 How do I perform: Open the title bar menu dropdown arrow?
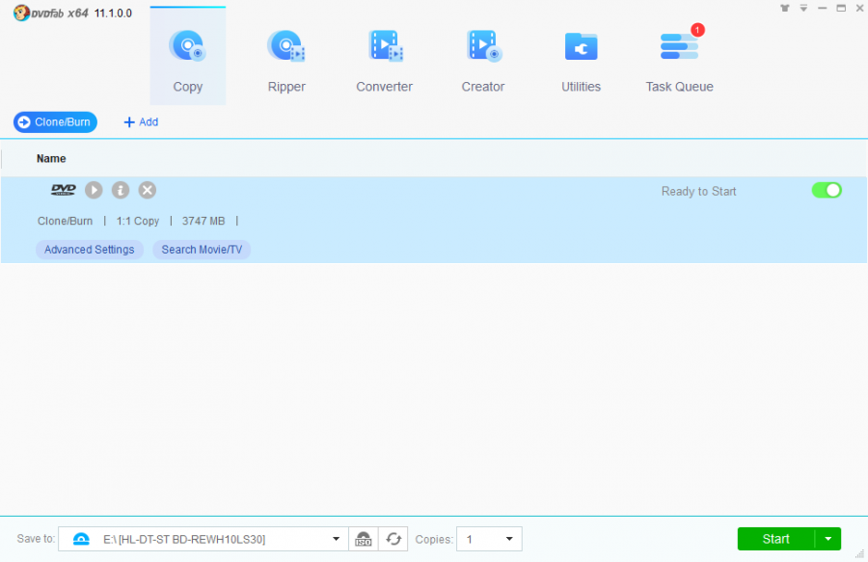803,8
